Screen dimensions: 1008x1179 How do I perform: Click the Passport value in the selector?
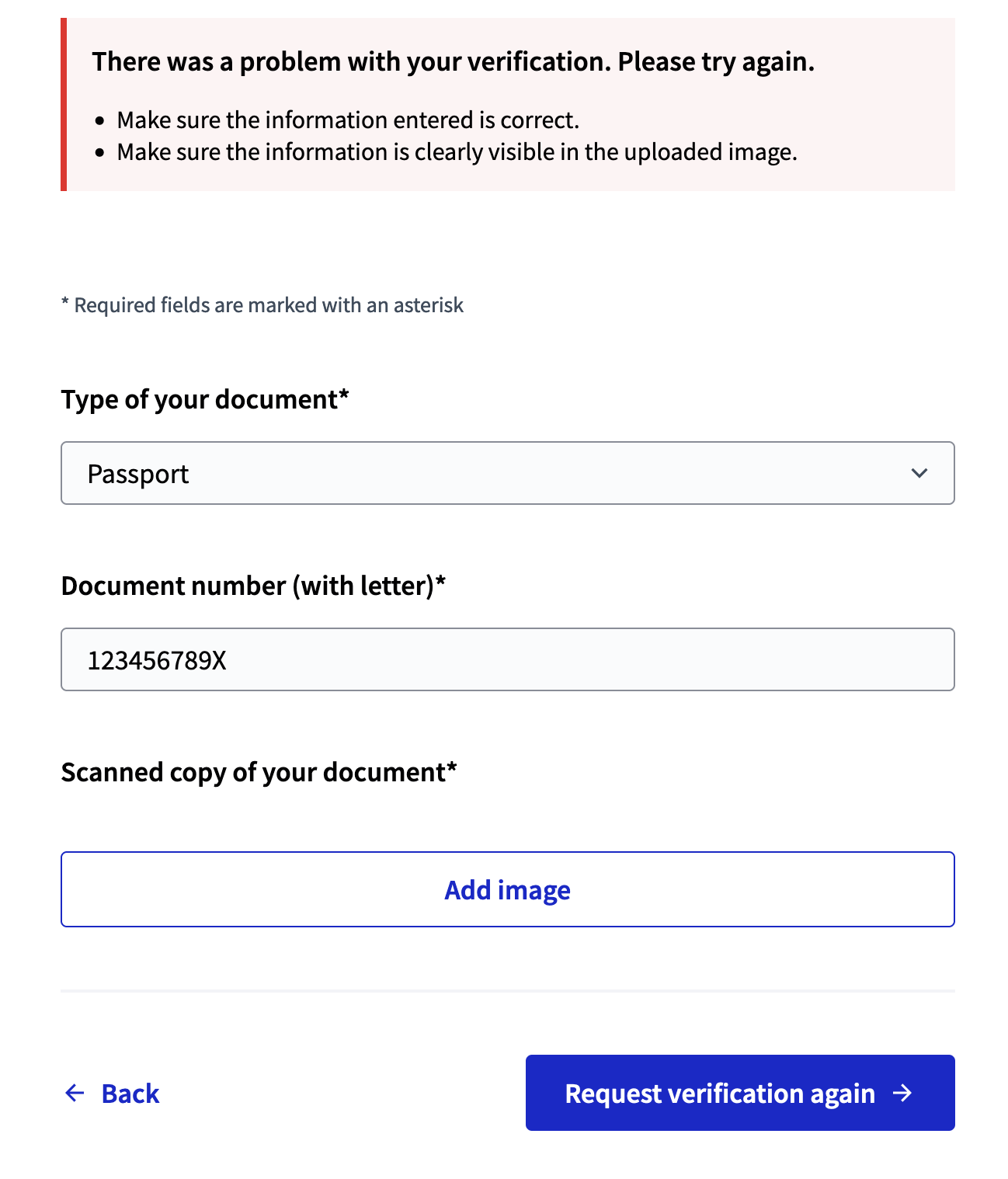tap(139, 473)
